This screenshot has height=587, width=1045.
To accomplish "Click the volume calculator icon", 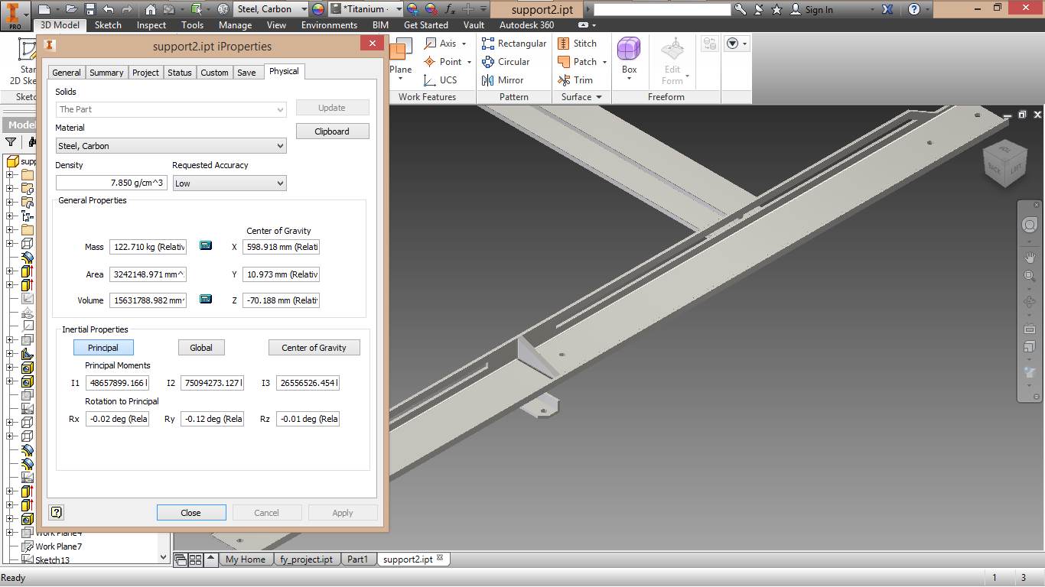I will (x=205, y=300).
